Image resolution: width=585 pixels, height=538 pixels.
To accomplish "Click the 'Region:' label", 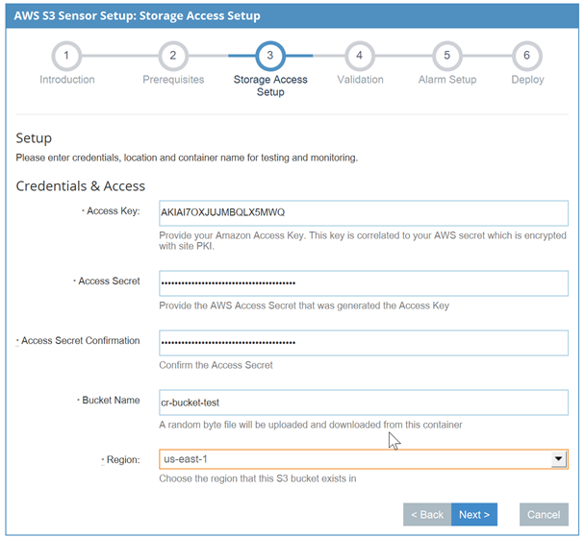I will (121, 460).
